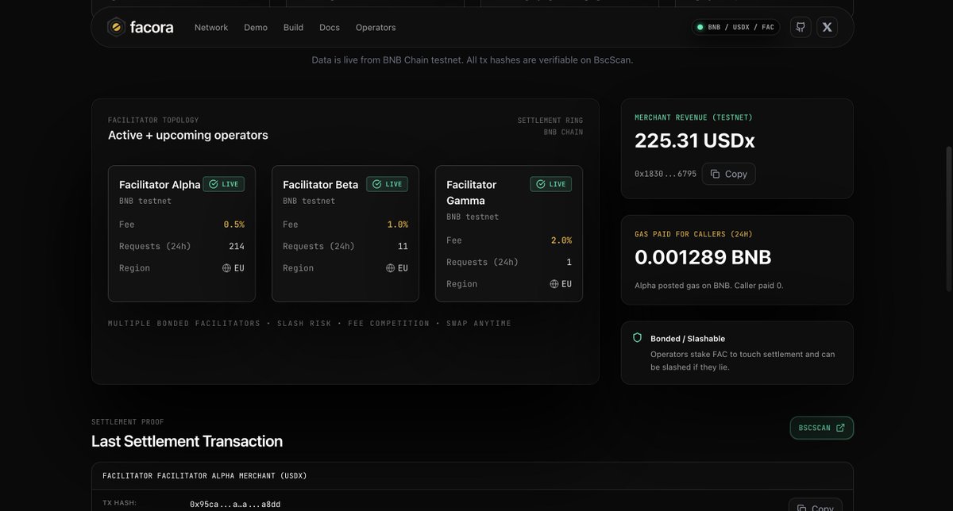Copy the merchant revenue wallet address
This screenshot has width=953, height=511.
coord(727,174)
